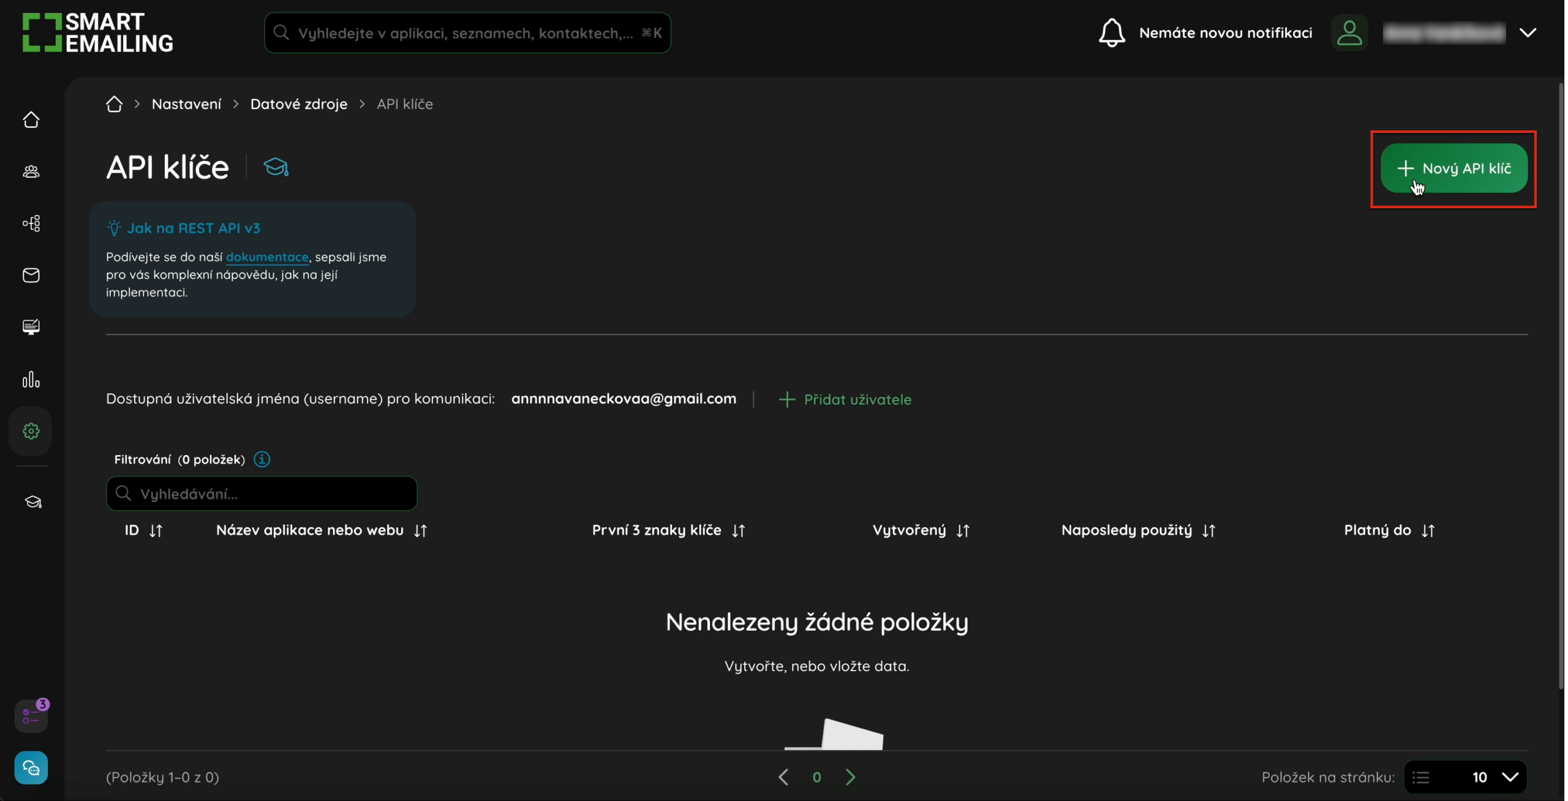Click the notification bell icon
Viewport: 1568px width, 801px height.
(x=1112, y=32)
